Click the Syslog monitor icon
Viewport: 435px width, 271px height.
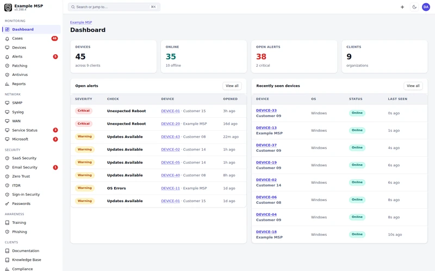(x=7, y=112)
